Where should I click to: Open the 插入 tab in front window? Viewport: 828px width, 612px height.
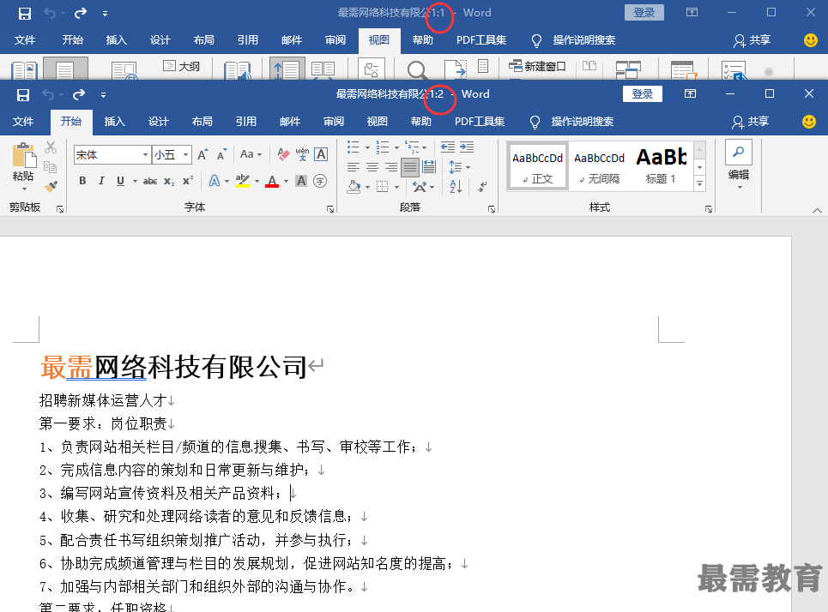(115, 122)
